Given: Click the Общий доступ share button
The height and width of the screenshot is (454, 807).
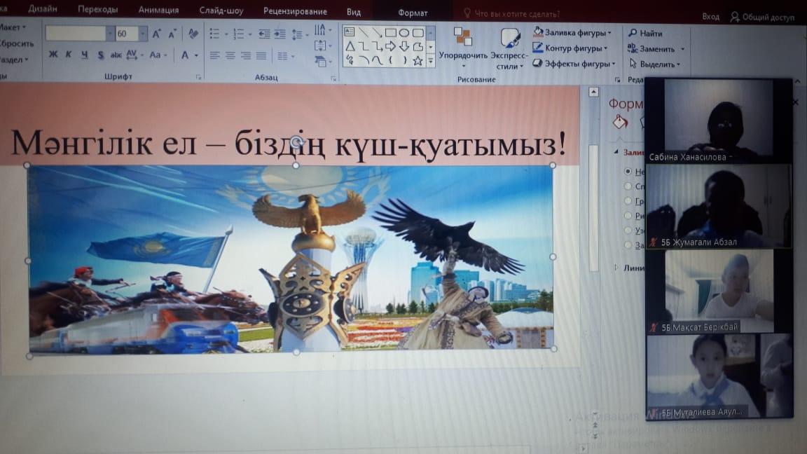Looking at the screenshot, I should click(x=765, y=16).
